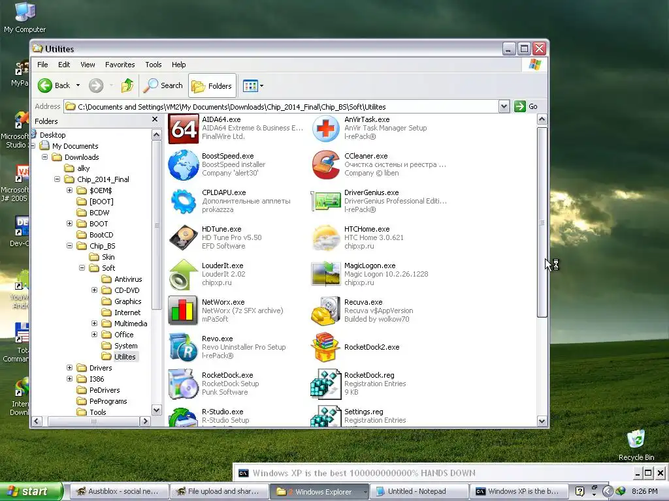Viewport: 669px width, 501px height.
Task: Select the Antivirus folder in tree
Action: (122, 279)
